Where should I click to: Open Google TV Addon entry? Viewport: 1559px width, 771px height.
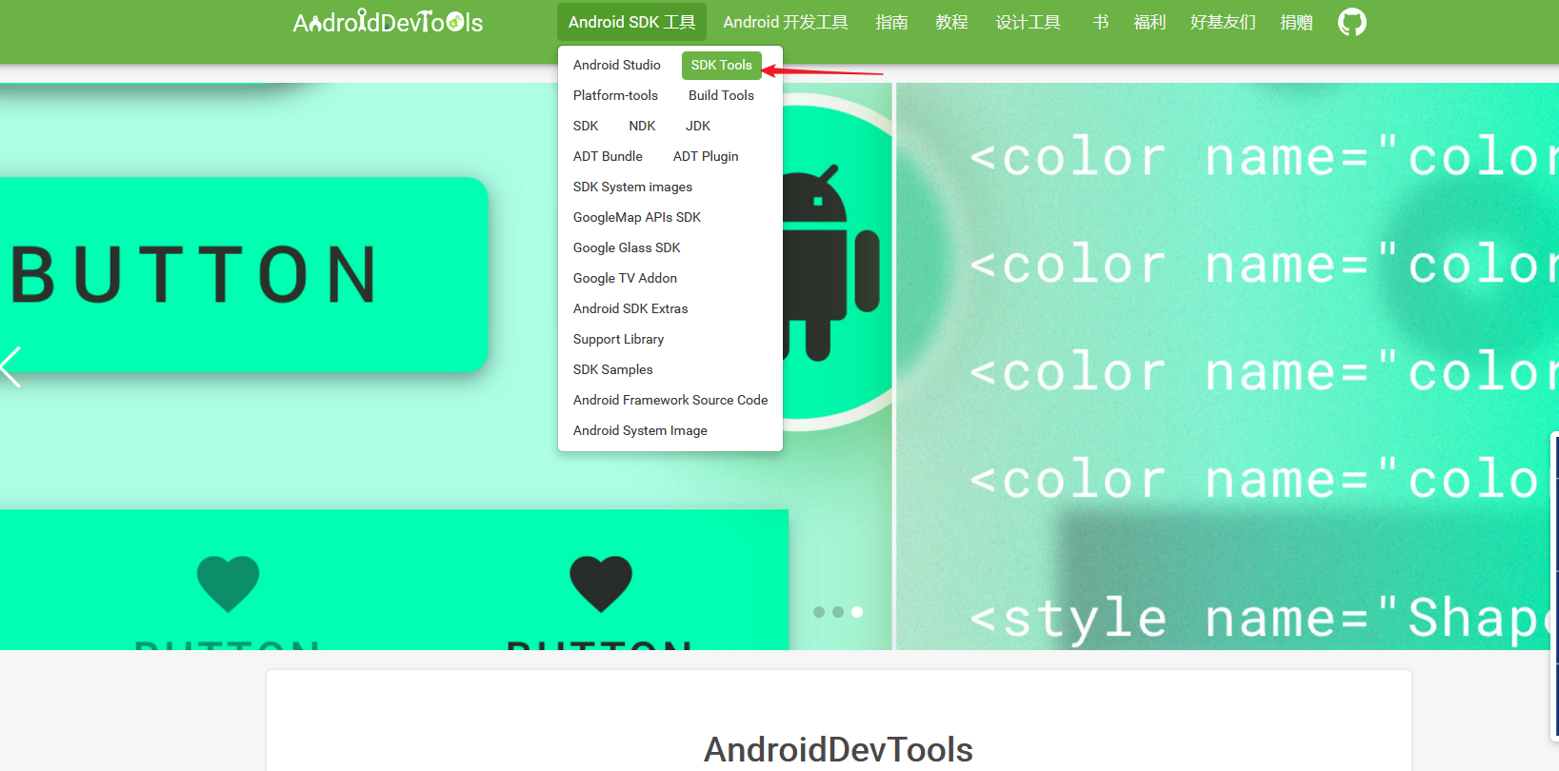pyautogui.click(x=625, y=278)
